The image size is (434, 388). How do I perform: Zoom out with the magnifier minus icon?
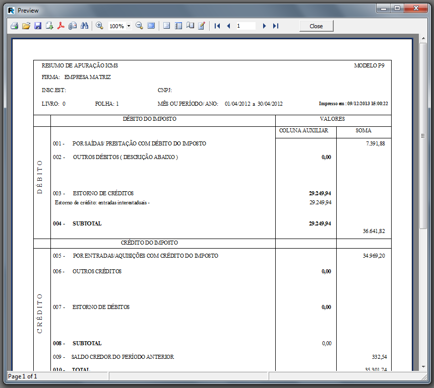[x=139, y=26]
